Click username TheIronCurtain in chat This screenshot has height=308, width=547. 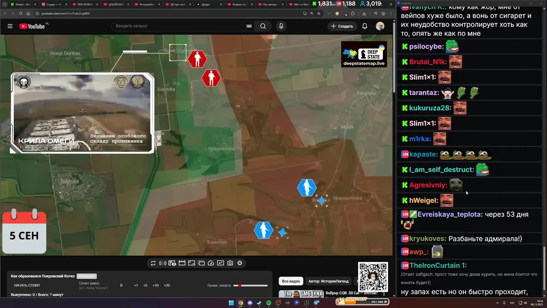point(435,265)
